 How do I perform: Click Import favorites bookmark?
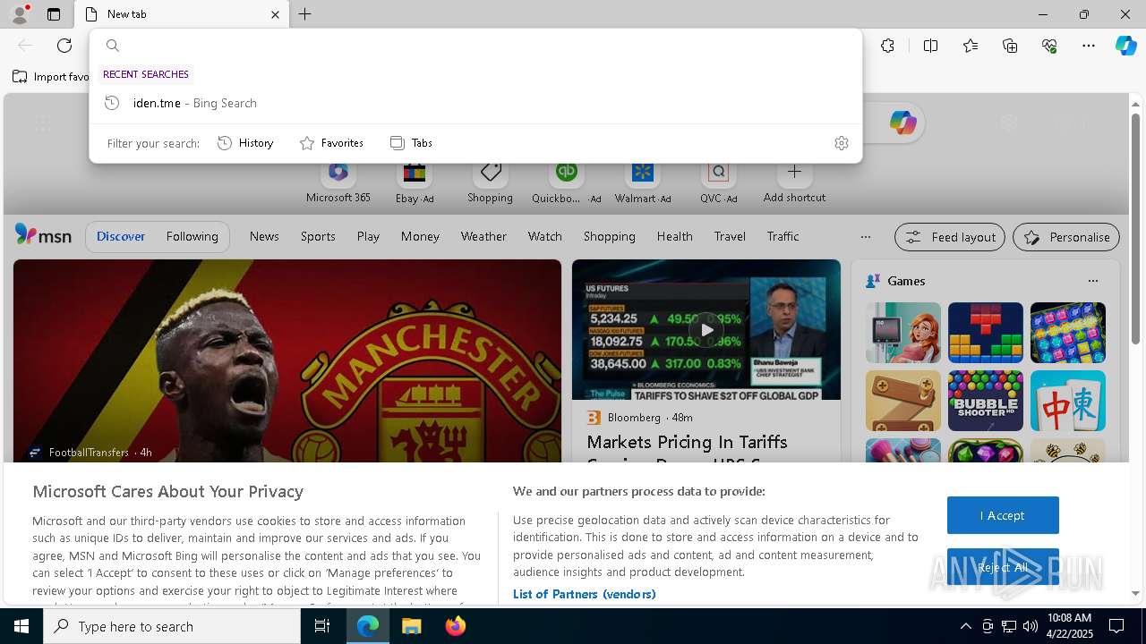[52, 76]
